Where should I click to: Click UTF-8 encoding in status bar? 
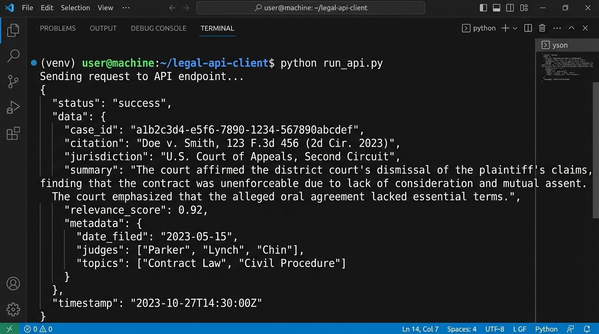(495, 329)
